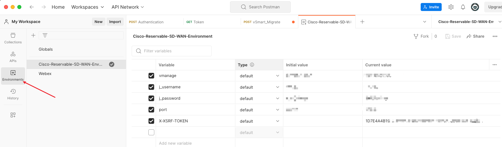Screen dimensions: 502x147
Task: Open the History sidebar panel
Action: [x=13, y=94]
